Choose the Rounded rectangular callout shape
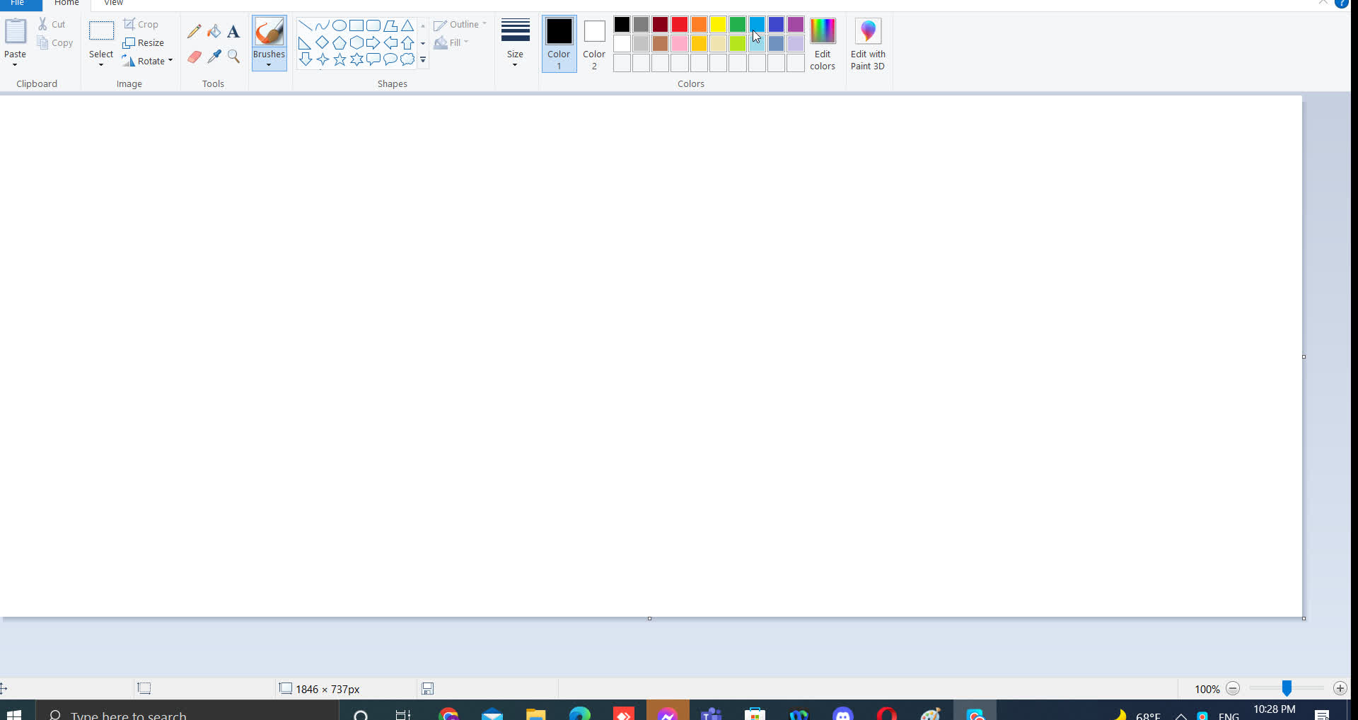Viewport: 1358px width, 720px height. point(373,59)
